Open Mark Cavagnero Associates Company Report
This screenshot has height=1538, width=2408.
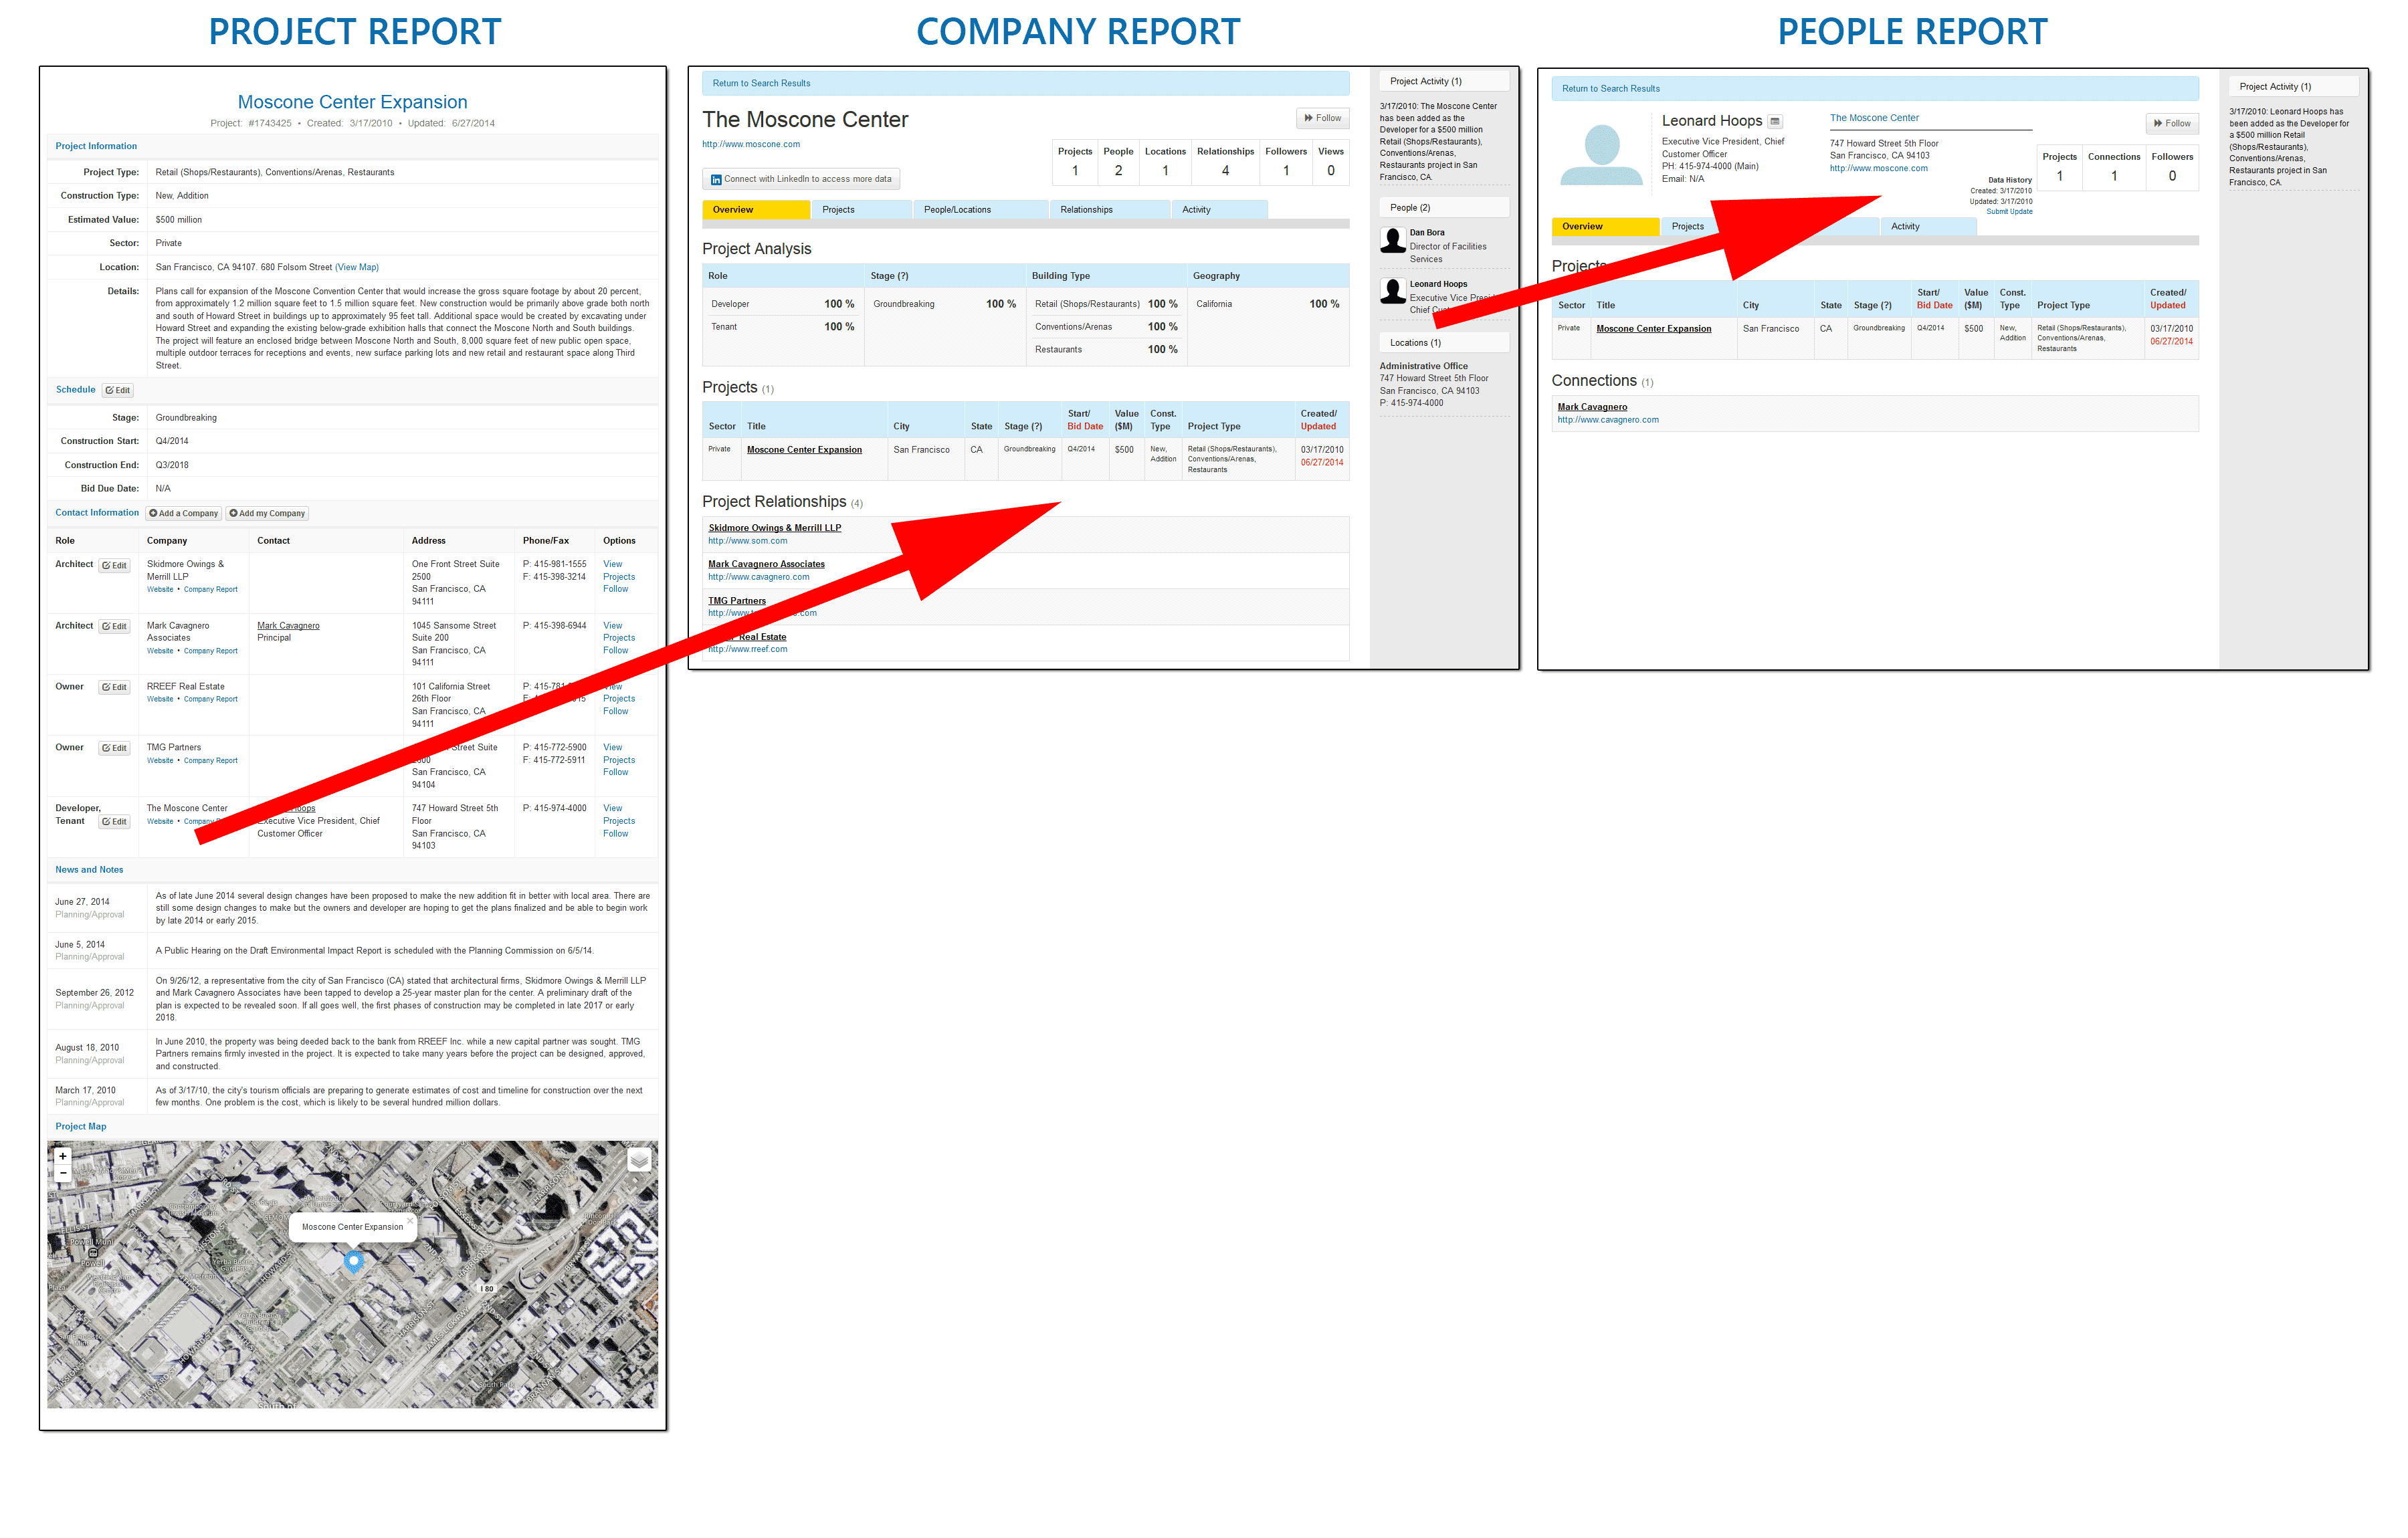pyautogui.click(x=210, y=651)
